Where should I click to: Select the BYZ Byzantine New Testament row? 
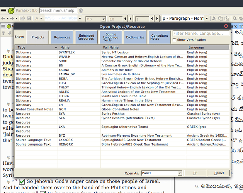pyautogui.click(x=122, y=135)
